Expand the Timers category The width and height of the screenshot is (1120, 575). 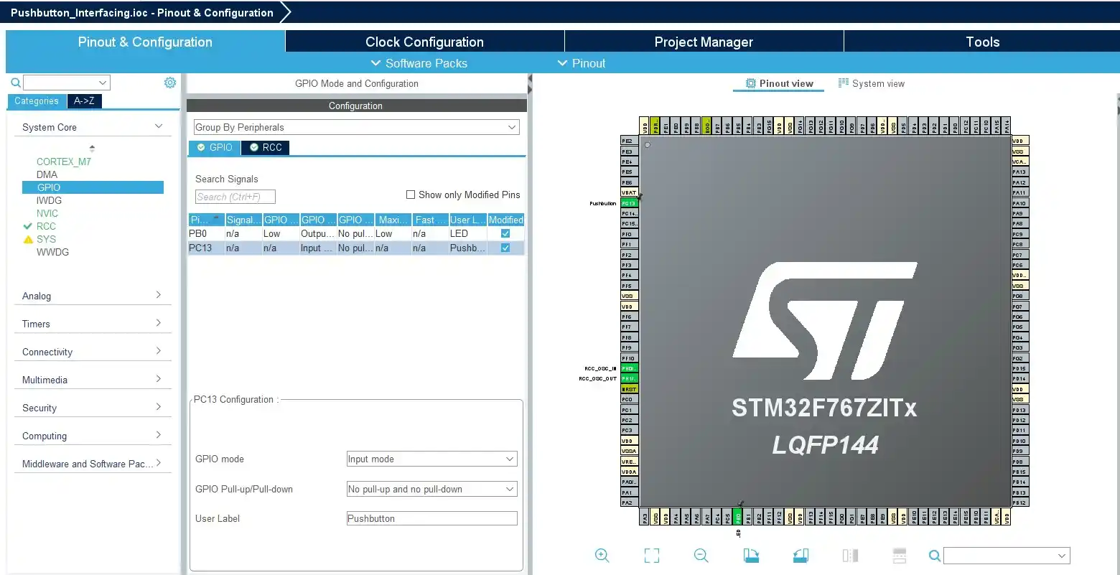[x=93, y=324]
